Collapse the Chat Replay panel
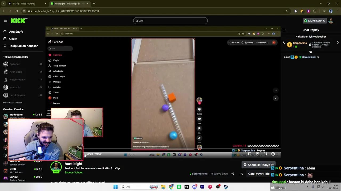Screen dimensions: 341x191 pos(284,30)
